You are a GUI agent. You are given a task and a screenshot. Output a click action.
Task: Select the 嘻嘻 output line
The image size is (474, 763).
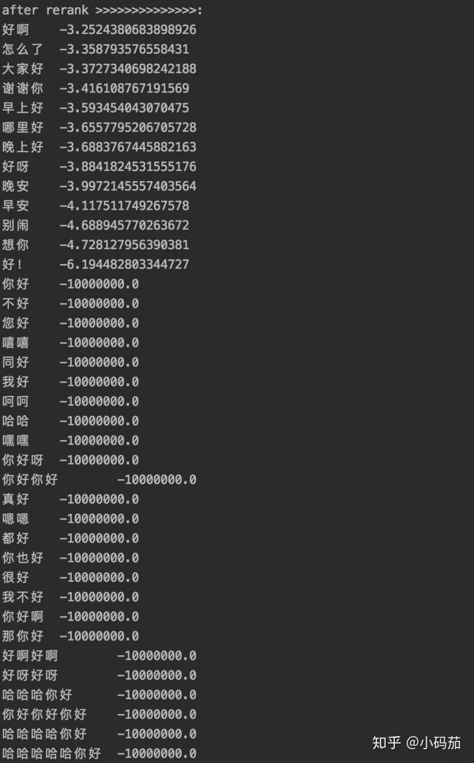pyautogui.click(x=70, y=343)
